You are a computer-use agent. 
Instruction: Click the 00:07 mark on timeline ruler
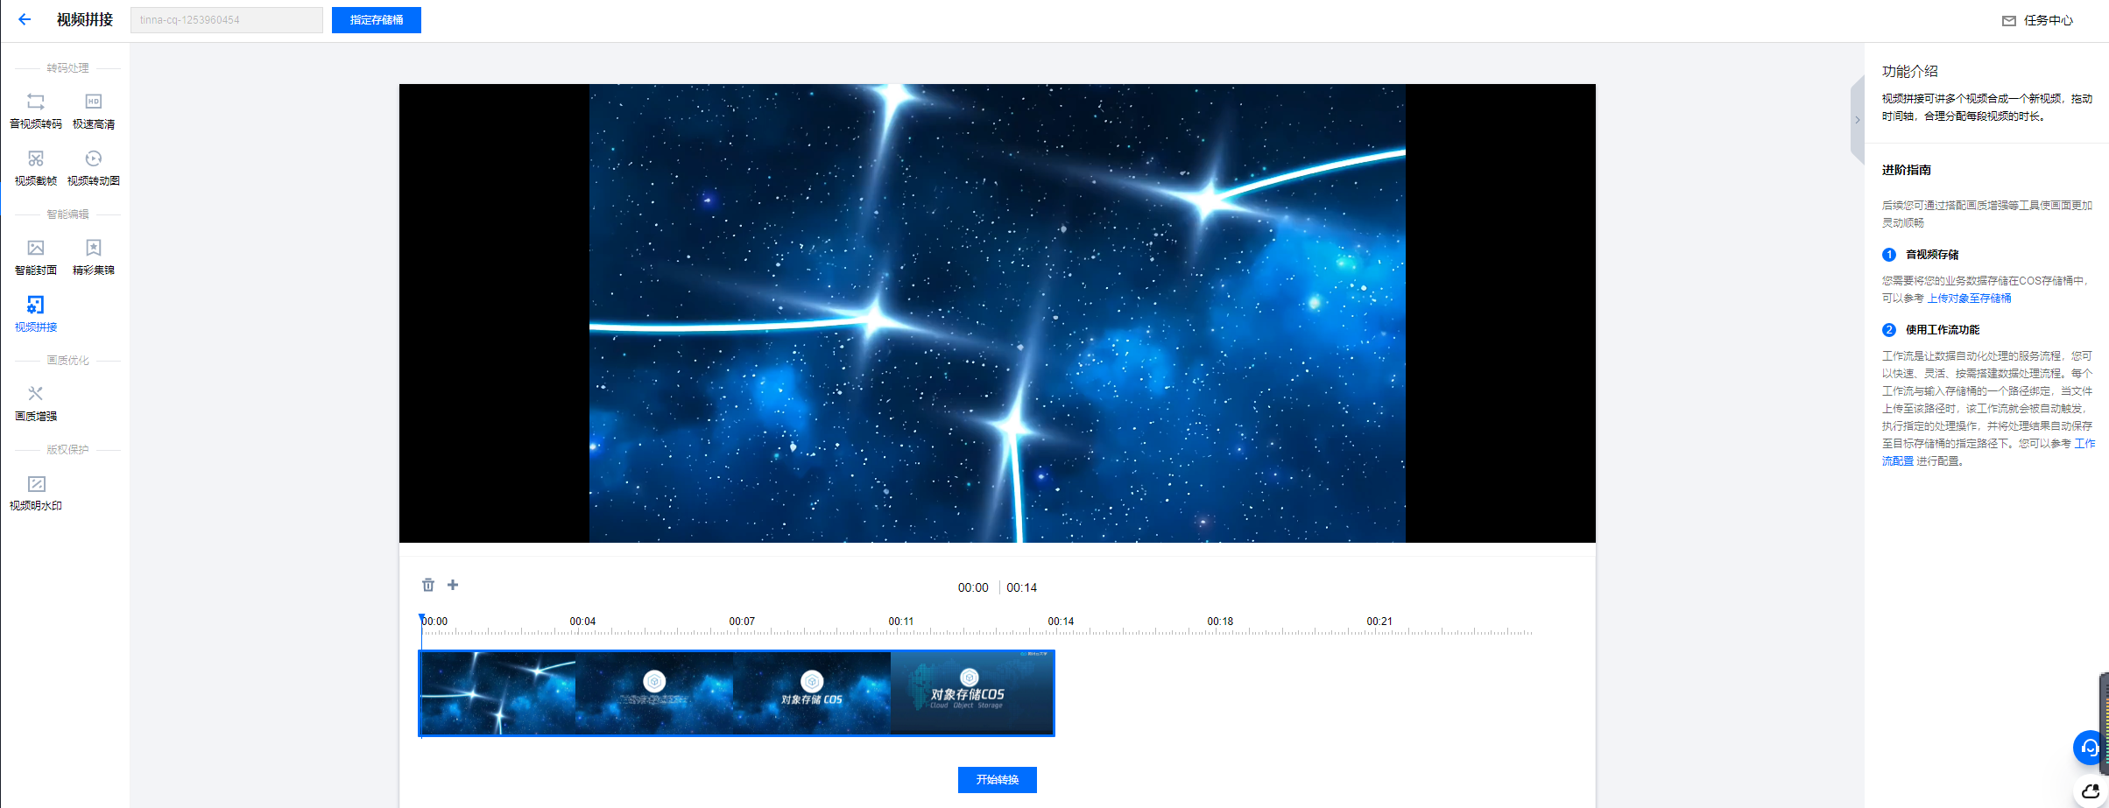click(x=742, y=622)
